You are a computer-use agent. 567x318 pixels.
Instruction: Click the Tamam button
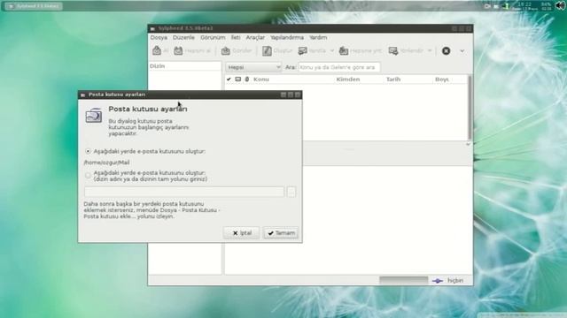[x=281, y=233]
